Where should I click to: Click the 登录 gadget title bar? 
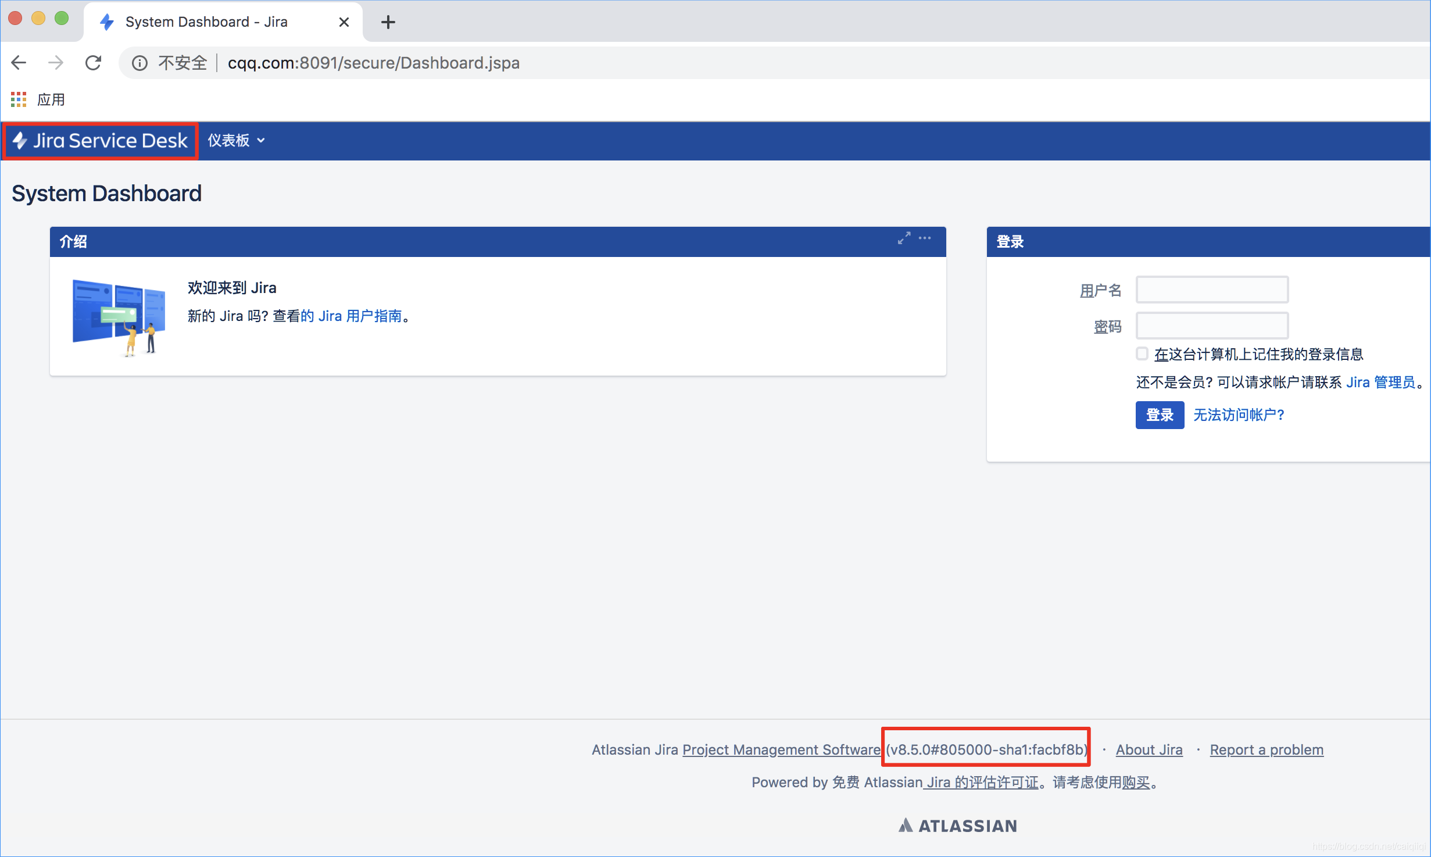click(x=1208, y=242)
